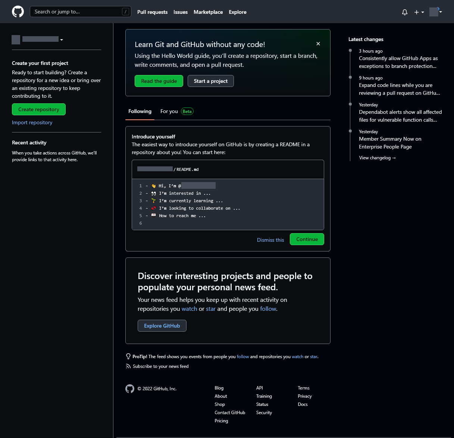Screen dimensions: 454x438
Task: Open the watch link in Discover card
Action: coord(190,309)
